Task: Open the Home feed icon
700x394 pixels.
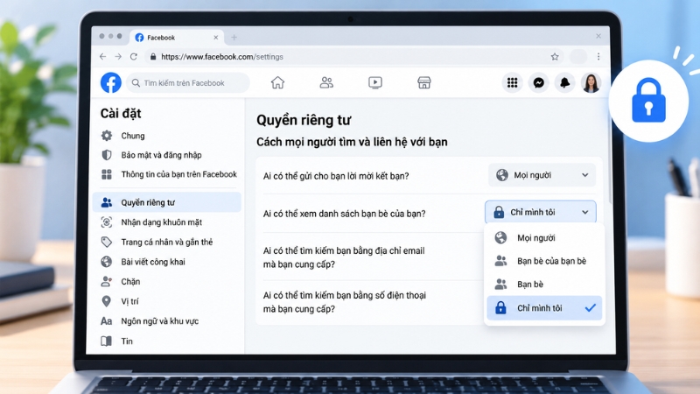Action: coord(277,82)
